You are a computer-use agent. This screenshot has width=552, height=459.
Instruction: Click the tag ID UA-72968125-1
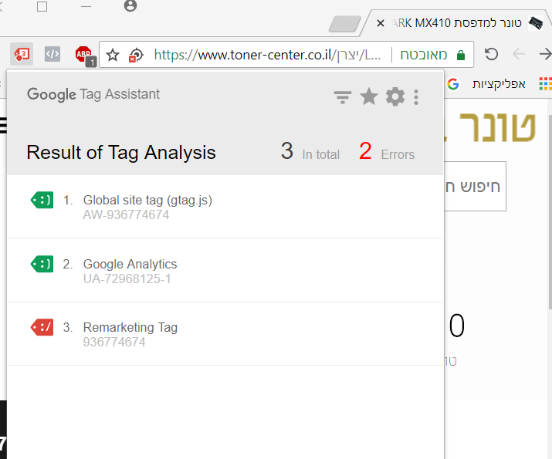pos(127,279)
